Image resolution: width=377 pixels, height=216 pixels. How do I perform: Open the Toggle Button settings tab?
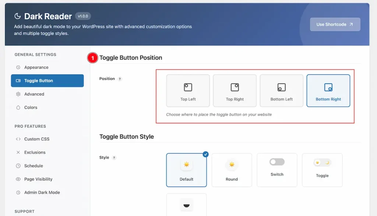point(47,81)
